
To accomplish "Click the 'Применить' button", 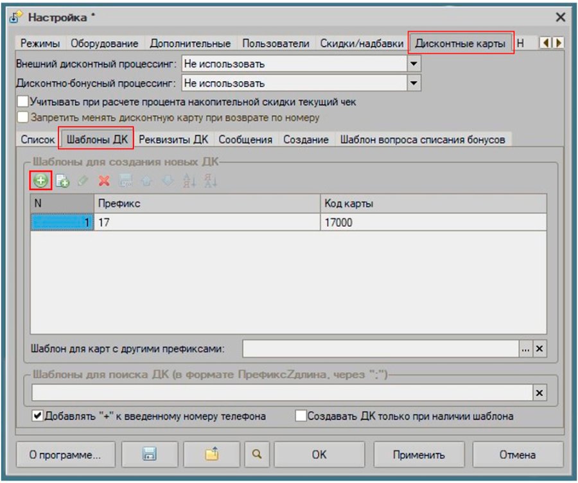I will 419,454.
